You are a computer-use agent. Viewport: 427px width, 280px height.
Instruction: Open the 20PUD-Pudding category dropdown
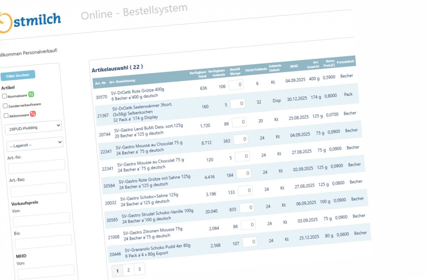point(34,127)
